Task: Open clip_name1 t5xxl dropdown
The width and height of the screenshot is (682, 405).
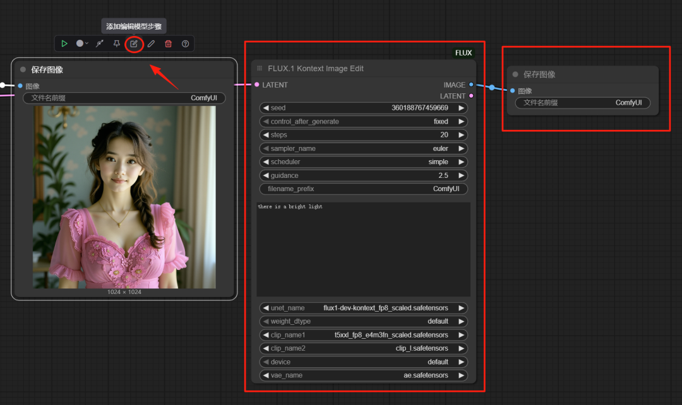Action: pyautogui.click(x=364, y=334)
